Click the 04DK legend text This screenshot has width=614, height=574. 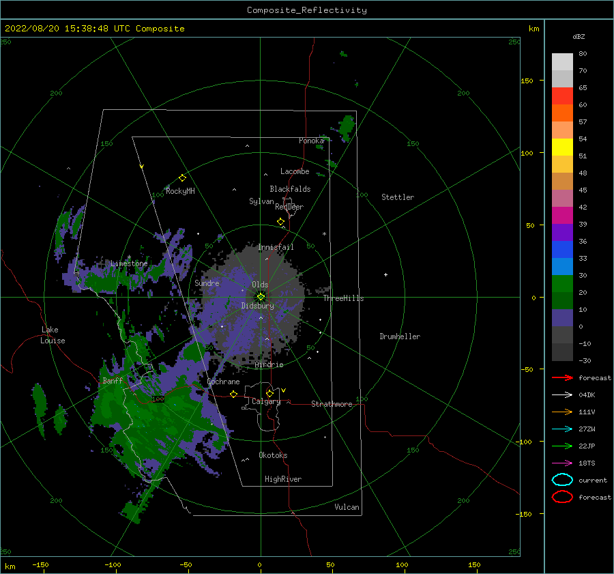[587, 395]
